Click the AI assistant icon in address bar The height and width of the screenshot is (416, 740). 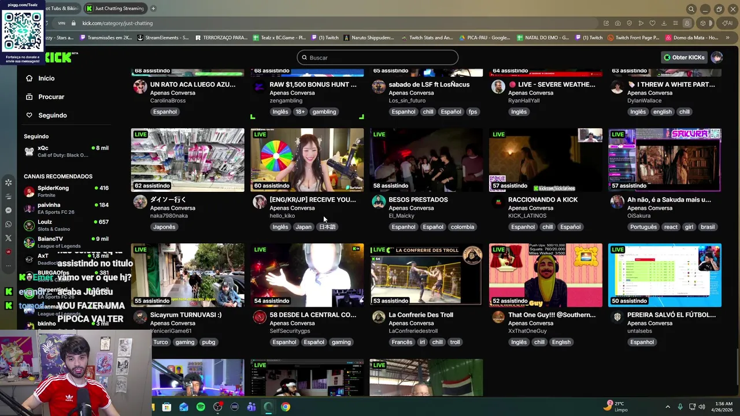[727, 23]
